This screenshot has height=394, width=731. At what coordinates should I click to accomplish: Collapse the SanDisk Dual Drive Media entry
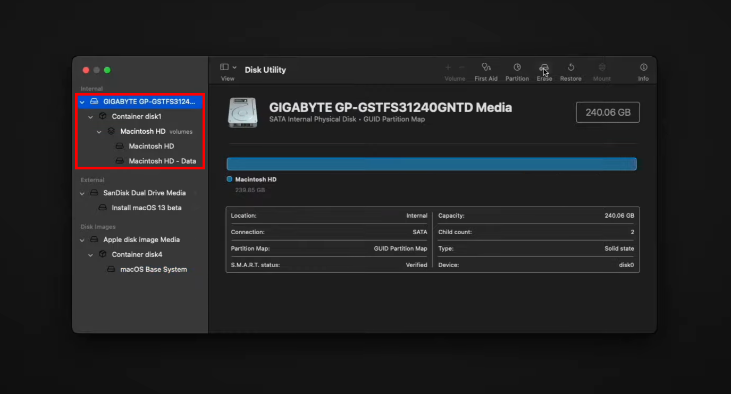pos(81,193)
